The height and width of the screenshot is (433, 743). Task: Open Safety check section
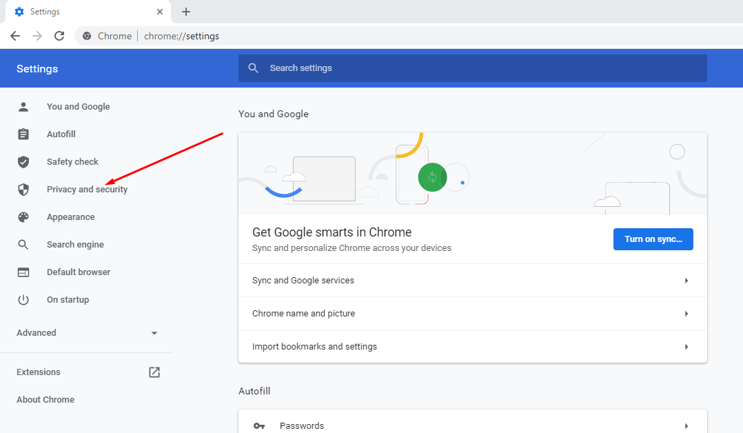tap(72, 162)
